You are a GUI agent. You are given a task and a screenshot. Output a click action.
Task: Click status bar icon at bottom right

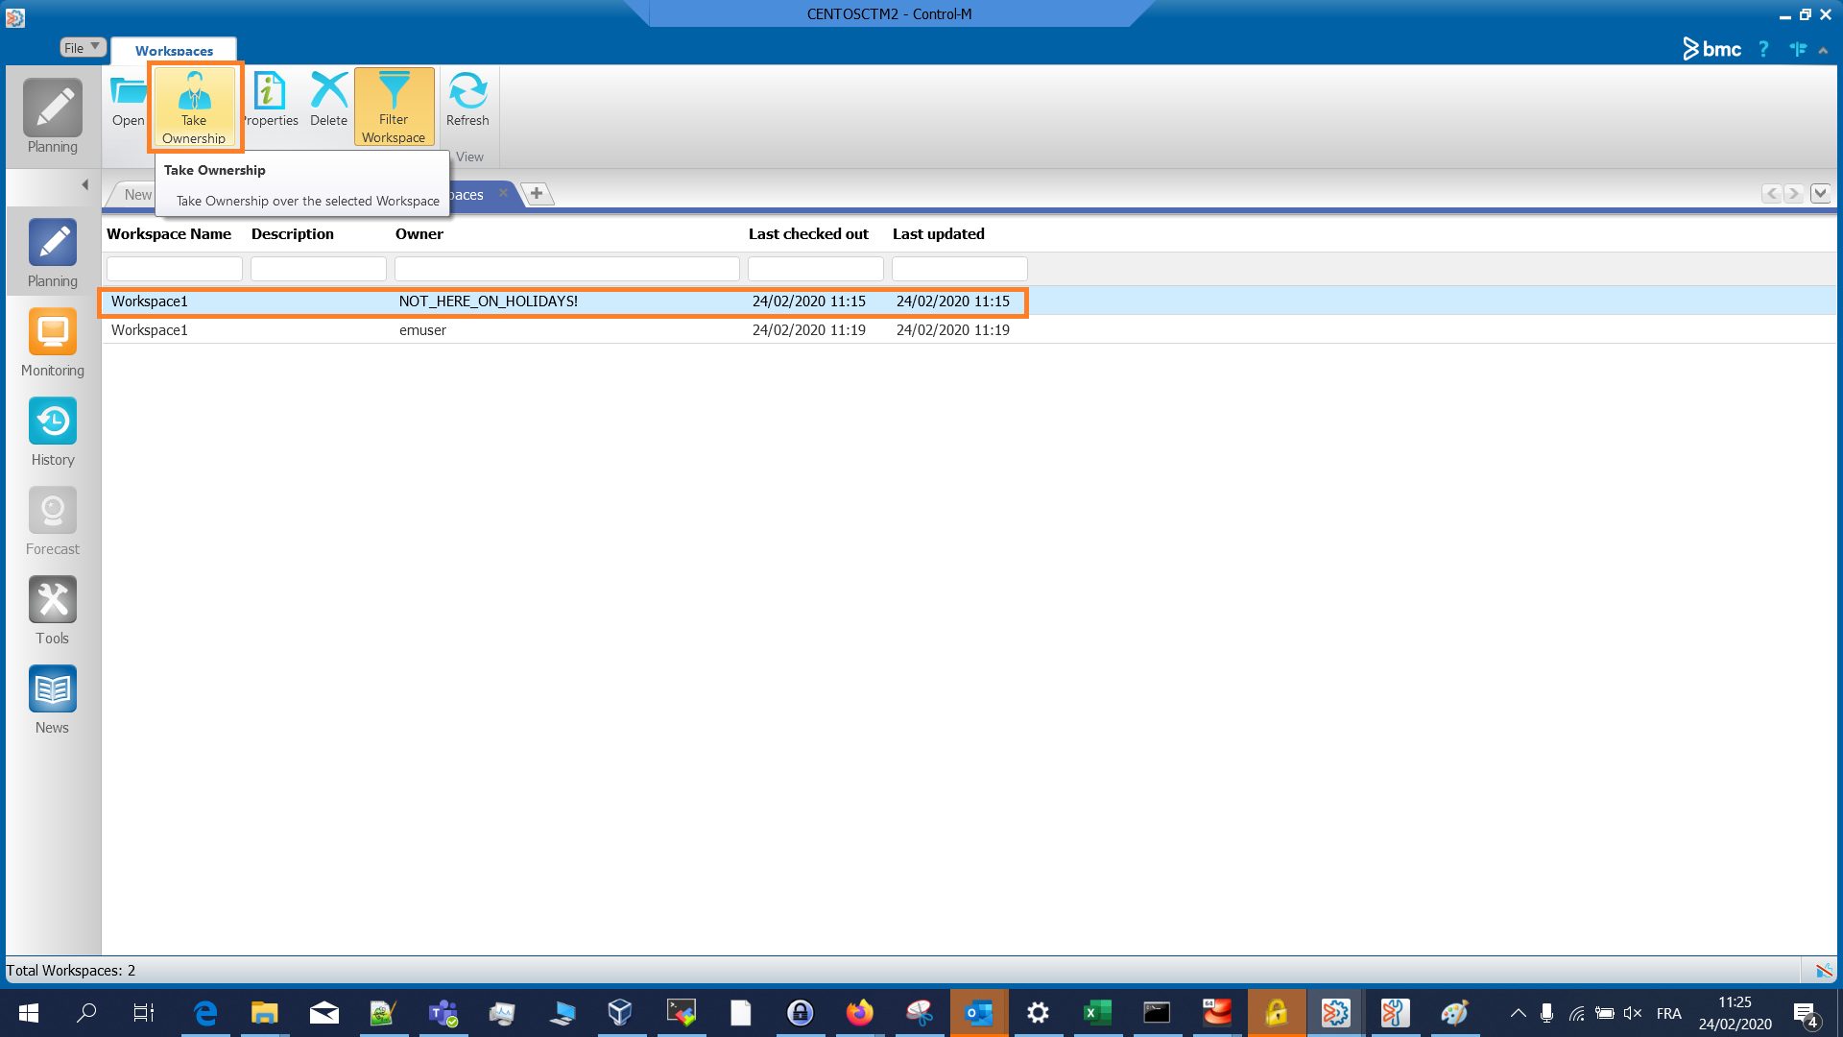tap(1824, 971)
